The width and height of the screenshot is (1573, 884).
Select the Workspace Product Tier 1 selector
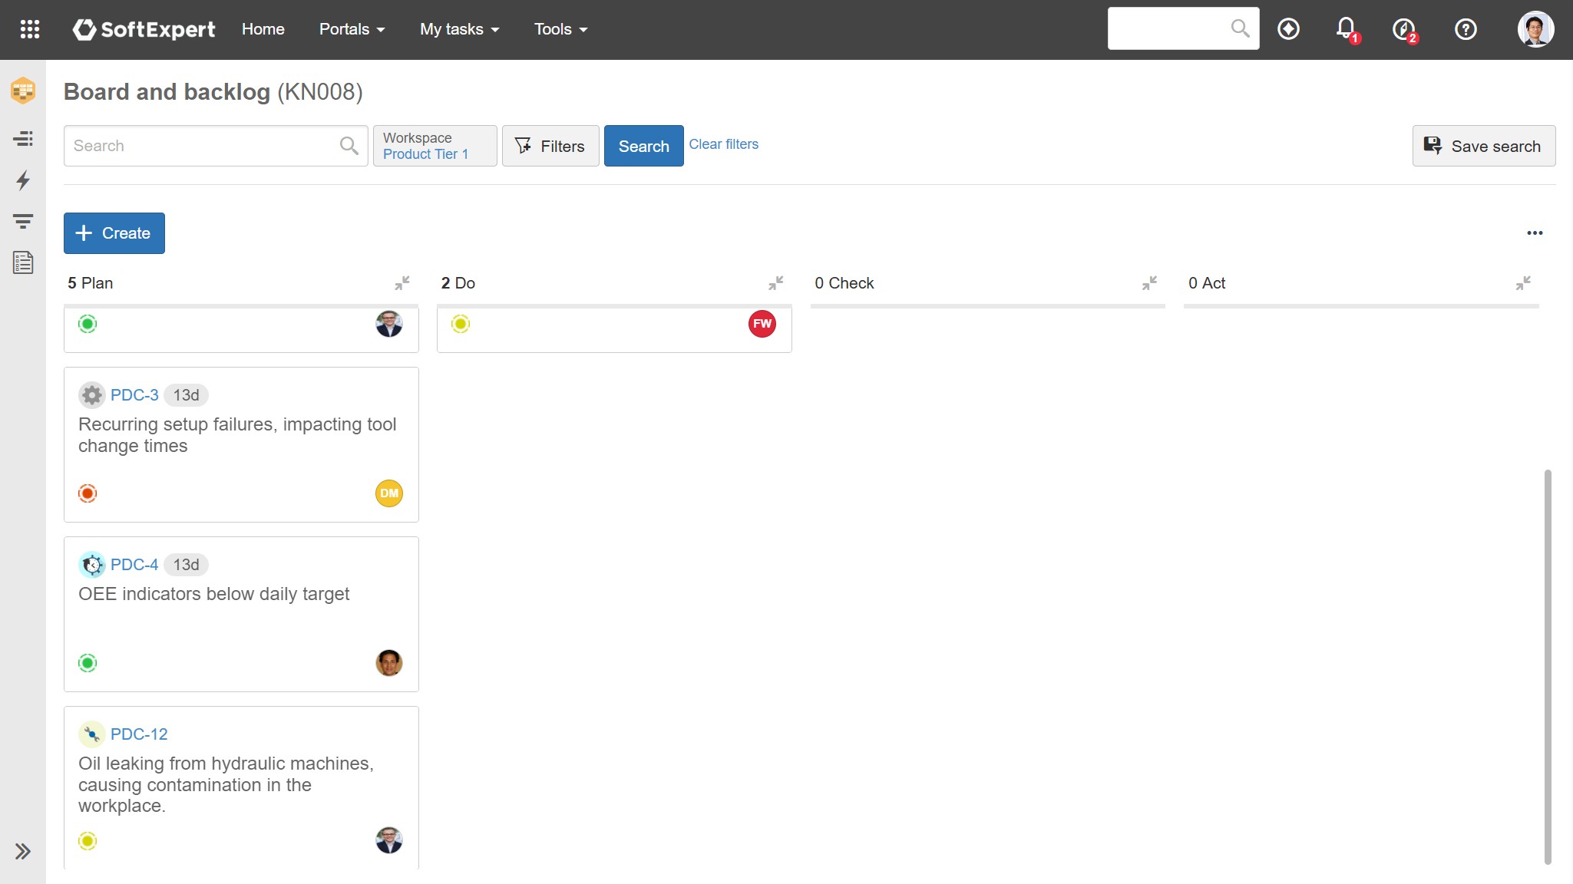coord(435,146)
